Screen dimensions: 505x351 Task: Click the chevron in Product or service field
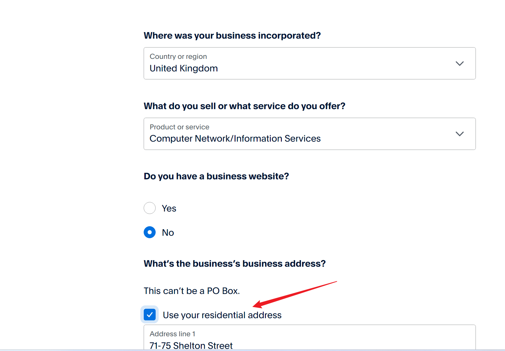point(460,134)
